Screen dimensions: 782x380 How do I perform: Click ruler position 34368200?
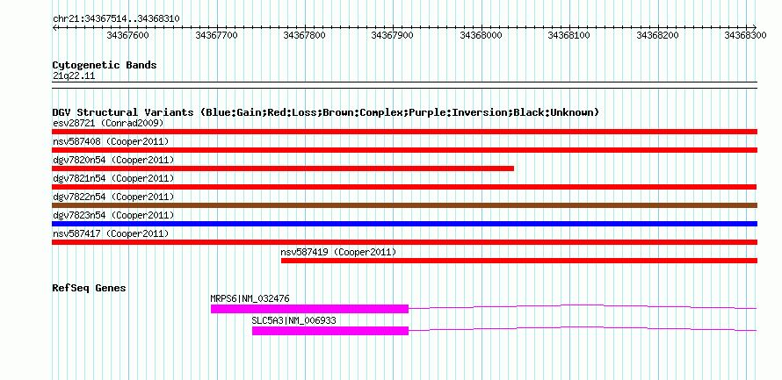click(658, 35)
